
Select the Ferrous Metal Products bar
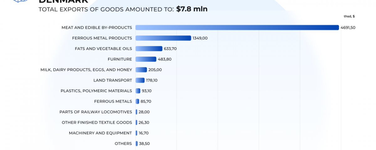(163, 38)
